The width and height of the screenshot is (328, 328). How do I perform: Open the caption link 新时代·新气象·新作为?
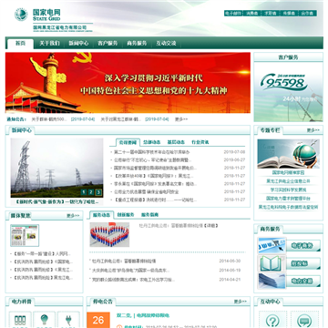(x=56, y=201)
